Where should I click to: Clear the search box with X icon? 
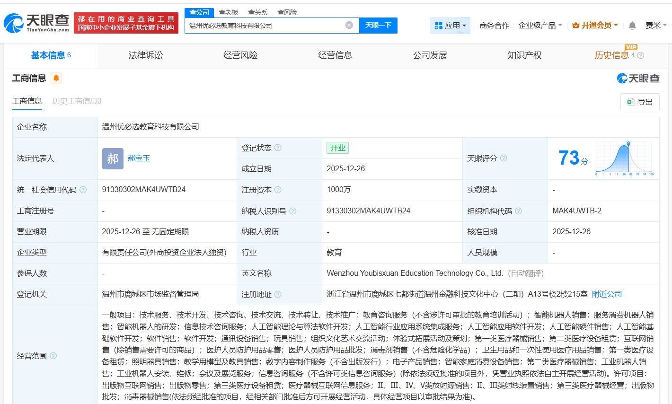pyautogui.click(x=349, y=25)
